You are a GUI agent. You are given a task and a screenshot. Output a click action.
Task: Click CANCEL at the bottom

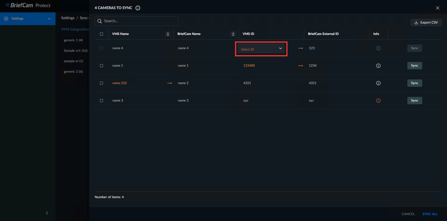pos(408,214)
